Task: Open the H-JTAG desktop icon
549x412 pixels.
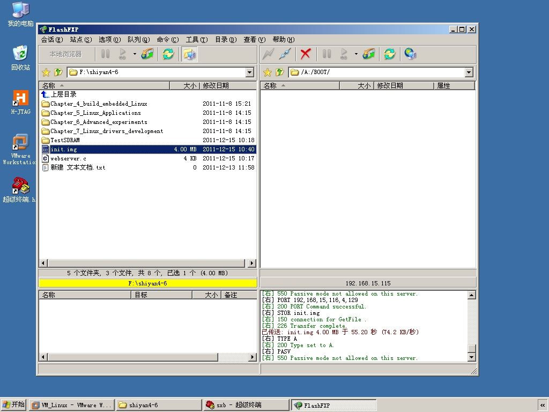Action: (21, 102)
